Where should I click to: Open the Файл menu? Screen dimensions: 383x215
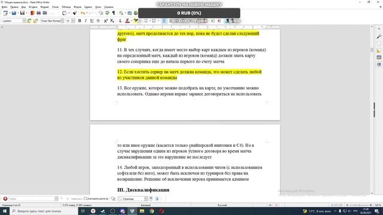tap(4, 7)
